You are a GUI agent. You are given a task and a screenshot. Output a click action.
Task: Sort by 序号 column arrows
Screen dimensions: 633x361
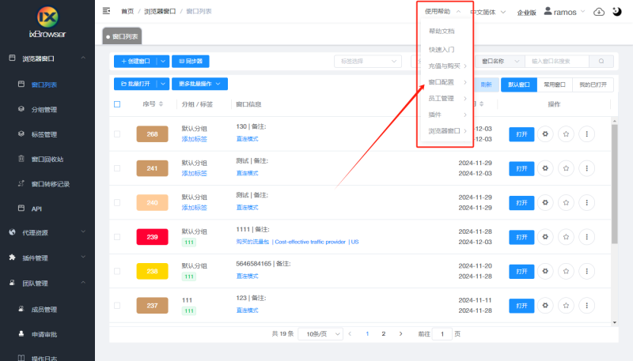point(161,104)
